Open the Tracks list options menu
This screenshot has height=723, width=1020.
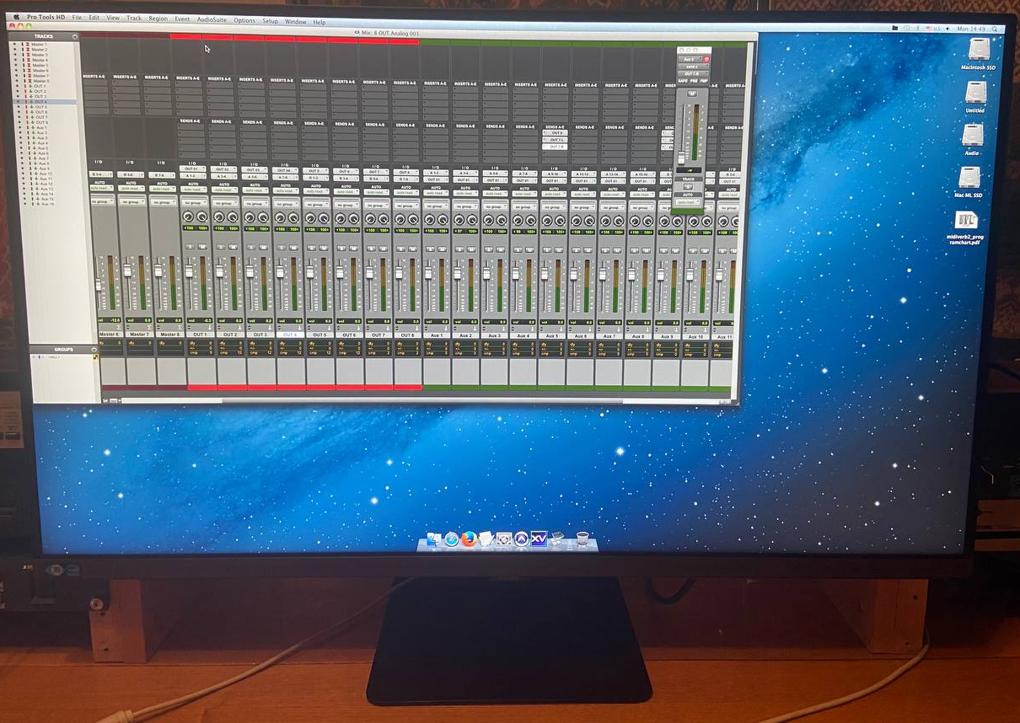tap(75, 37)
